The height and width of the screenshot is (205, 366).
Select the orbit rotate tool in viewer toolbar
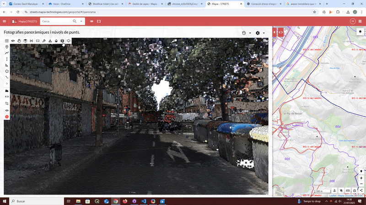pos(13,41)
